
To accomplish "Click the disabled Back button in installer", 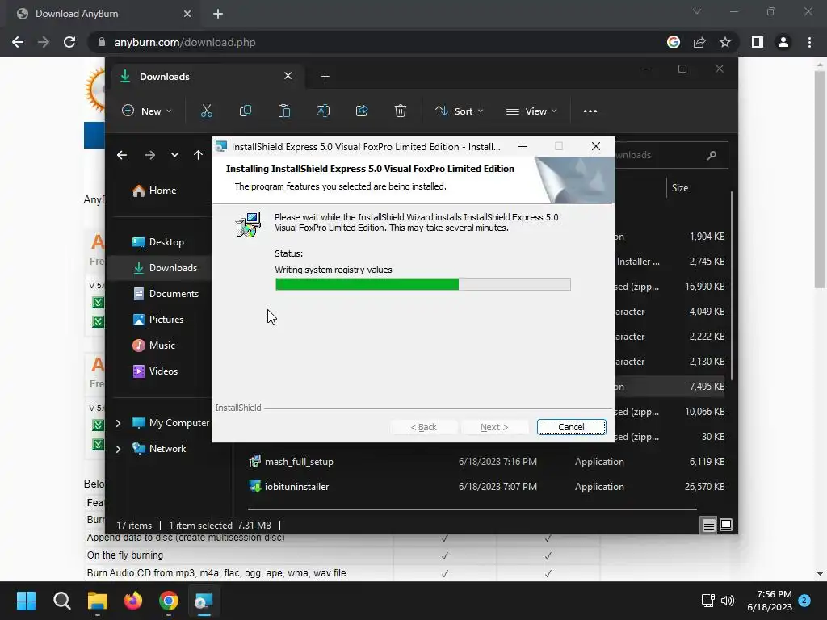I will pos(423,427).
